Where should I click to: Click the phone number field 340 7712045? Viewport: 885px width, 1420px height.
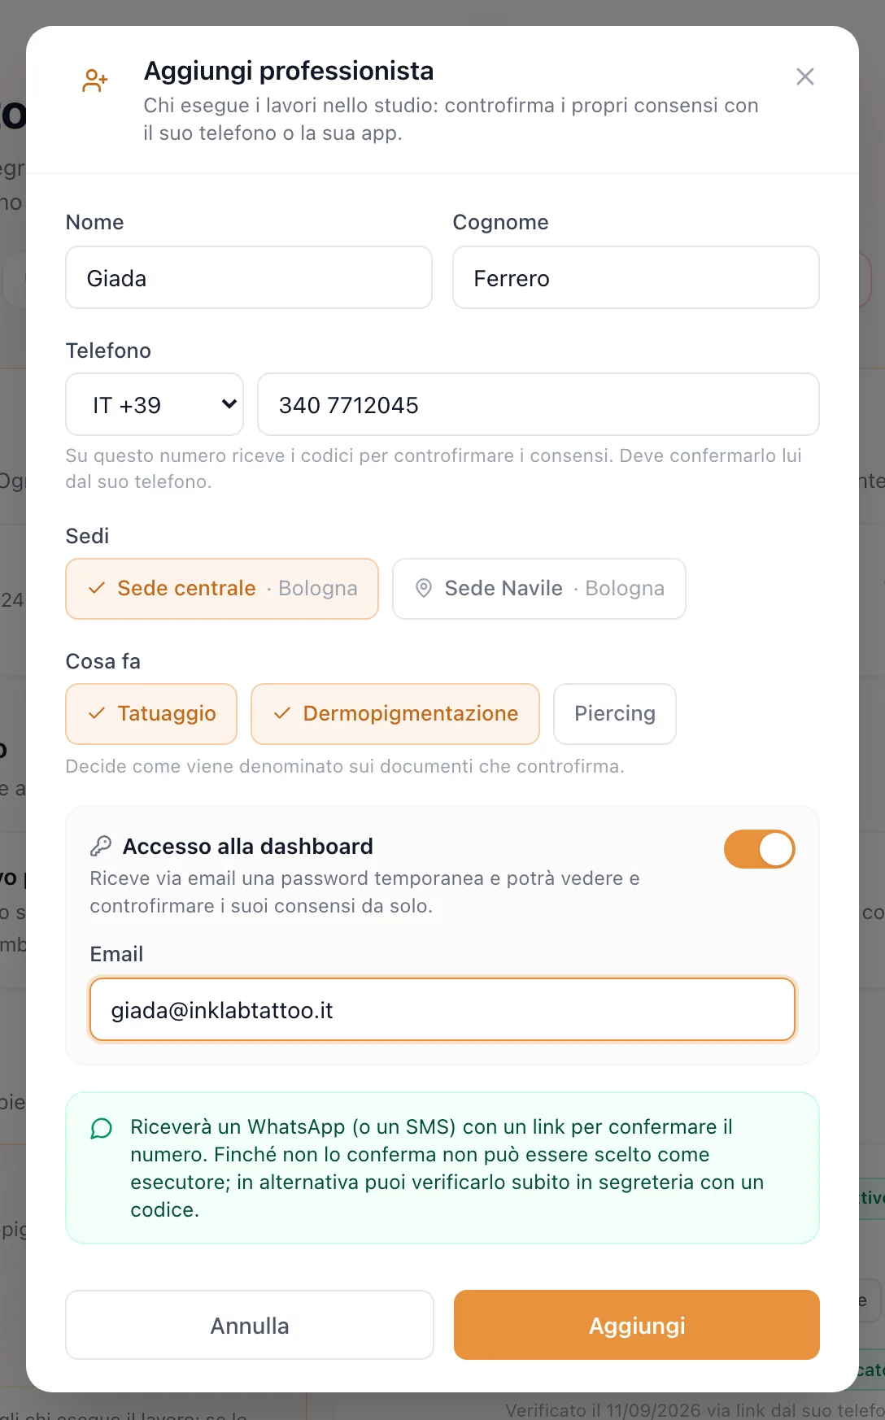click(538, 404)
